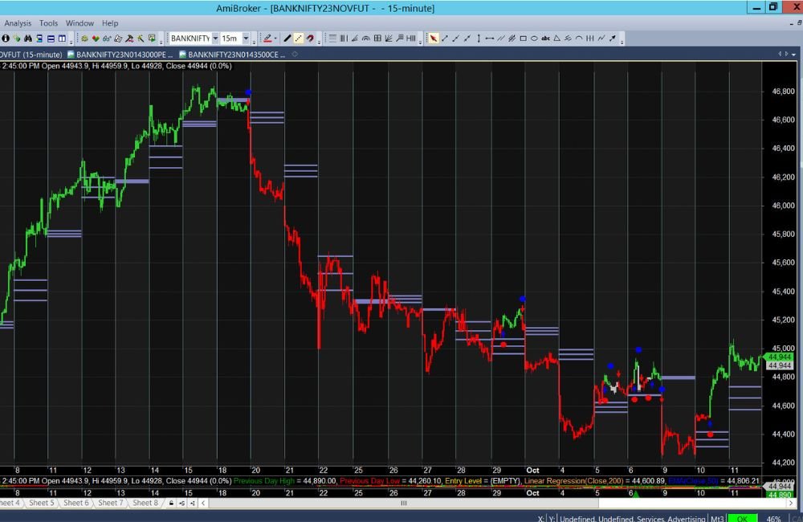Toggle the sheet lock icon
The width and height of the screenshot is (803, 522).
[x=171, y=503]
